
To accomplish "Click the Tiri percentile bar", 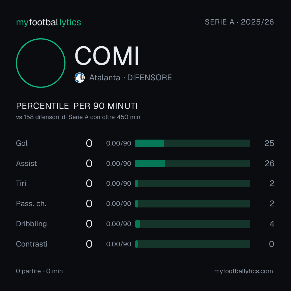I will click(193, 183).
